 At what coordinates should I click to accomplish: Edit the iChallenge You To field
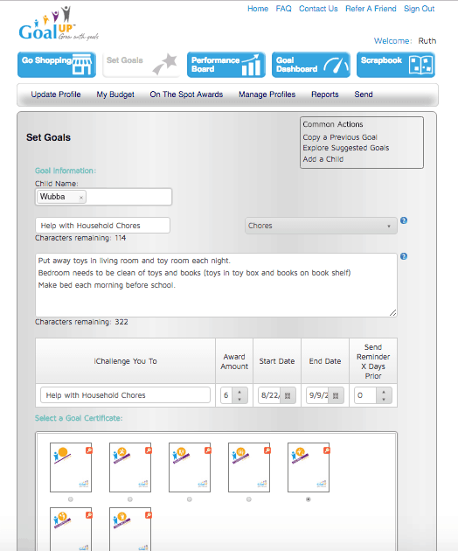(125, 395)
